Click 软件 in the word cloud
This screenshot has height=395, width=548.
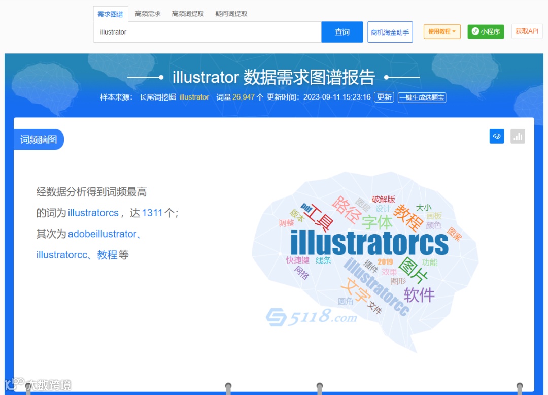point(419,295)
